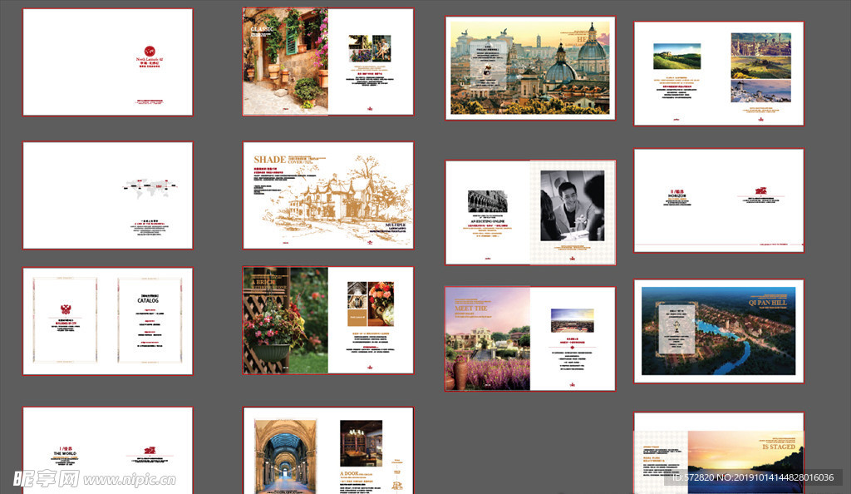Open the lavender field villa image
This screenshot has width=851, height=494.
point(487,338)
